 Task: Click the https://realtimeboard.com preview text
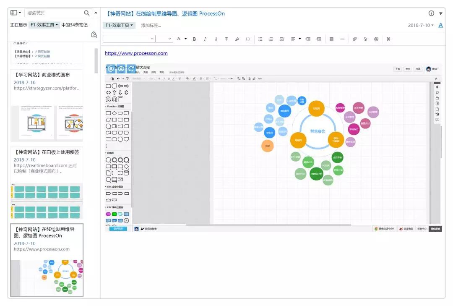pyautogui.click(x=40, y=165)
